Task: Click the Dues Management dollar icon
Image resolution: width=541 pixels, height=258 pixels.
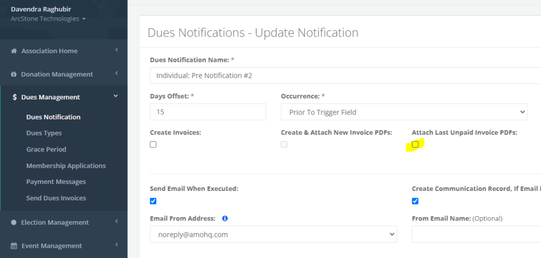Action: pos(14,97)
